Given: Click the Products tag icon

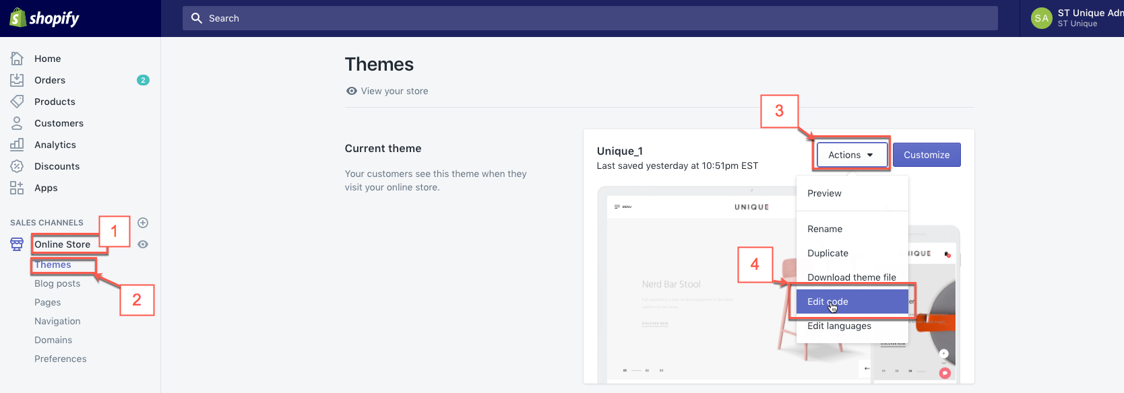Looking at the screenshot, I should [x=17, y=102].
